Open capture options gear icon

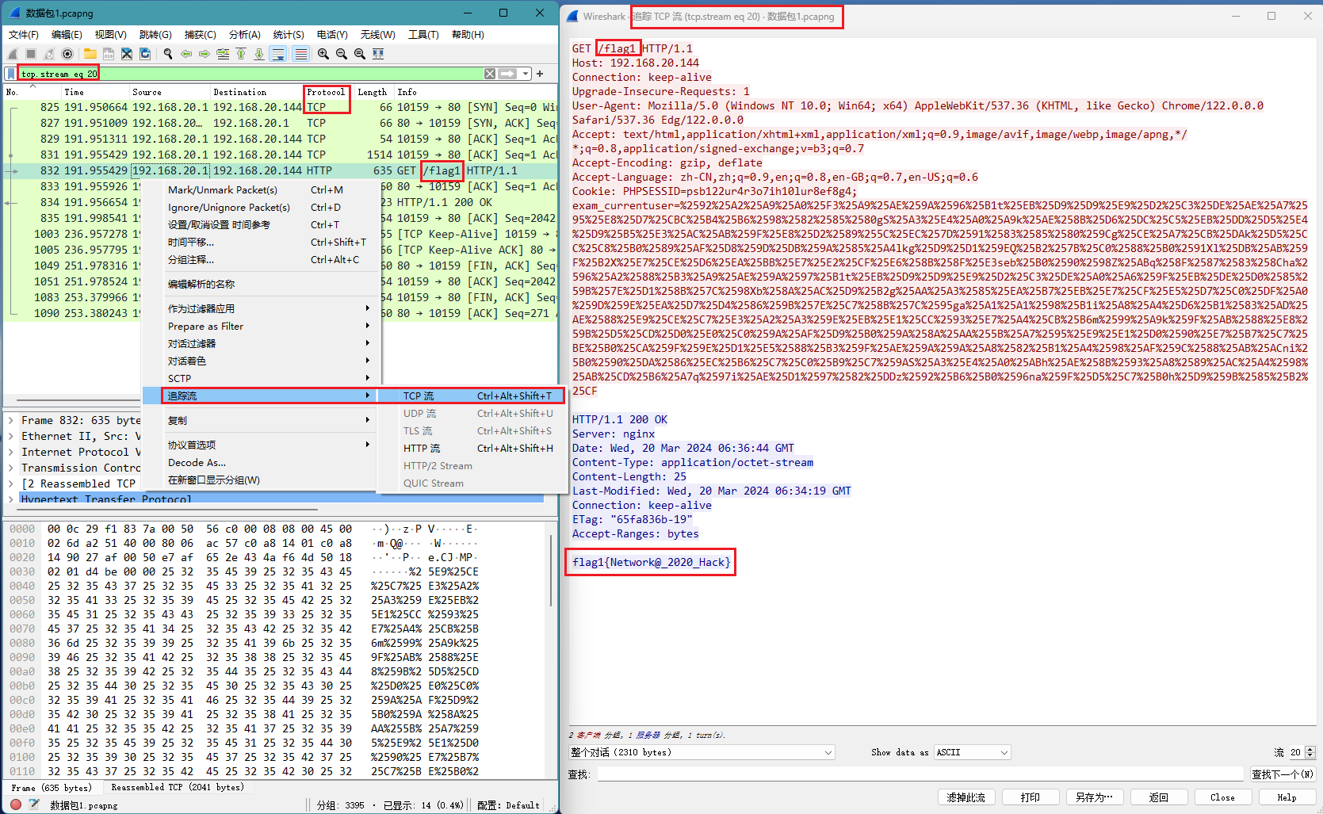(67, 54)
